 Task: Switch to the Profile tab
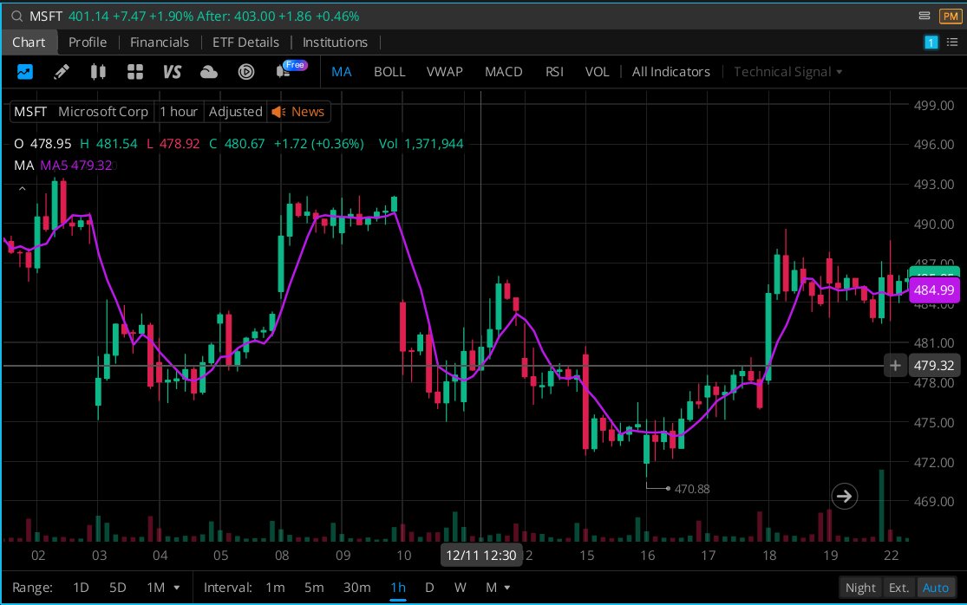point(88,42)
